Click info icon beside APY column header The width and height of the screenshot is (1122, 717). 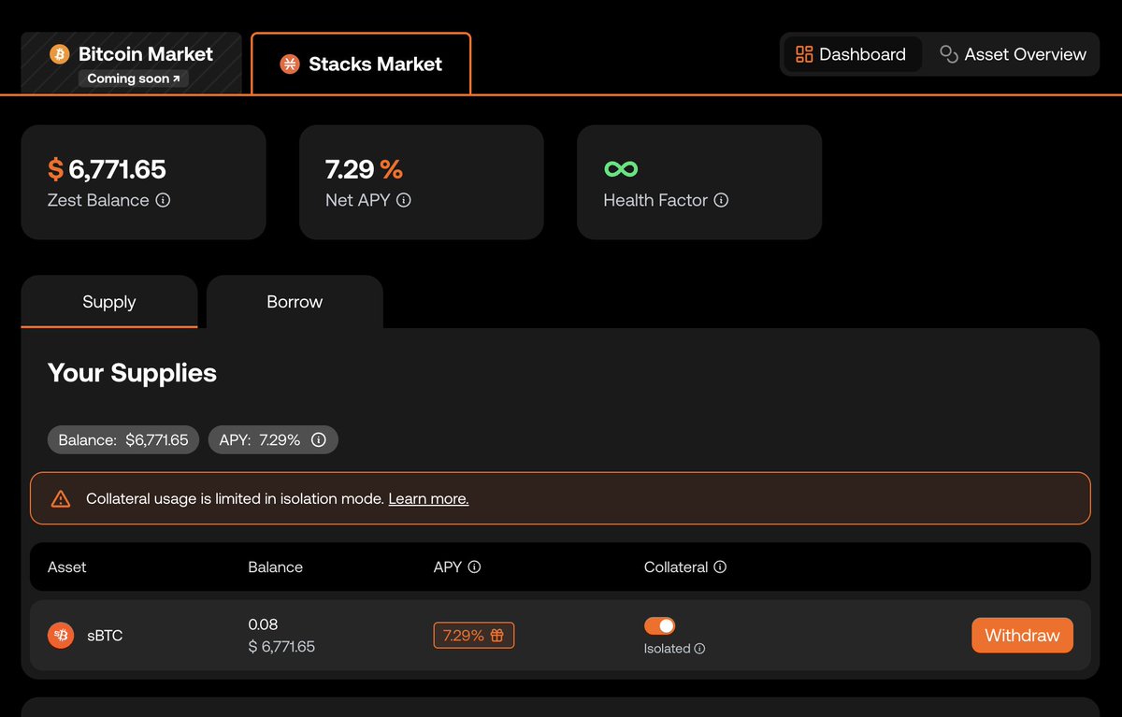point(474,567)
